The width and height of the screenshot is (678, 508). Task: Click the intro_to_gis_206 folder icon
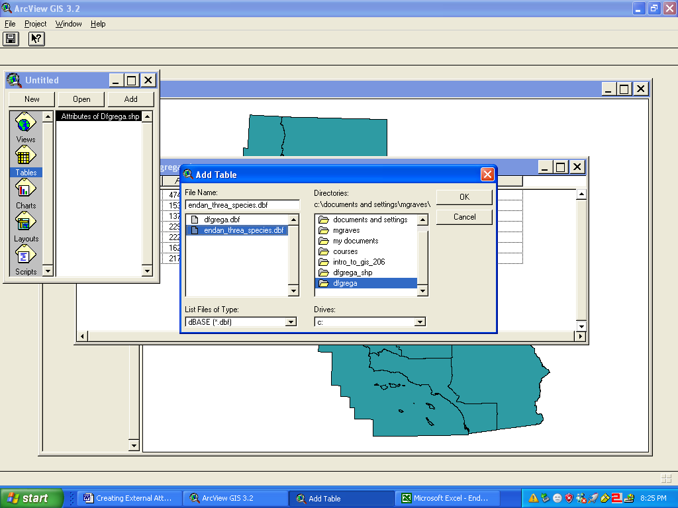323,262
